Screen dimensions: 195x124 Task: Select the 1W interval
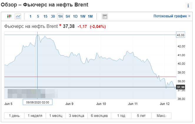pos(83,16)
